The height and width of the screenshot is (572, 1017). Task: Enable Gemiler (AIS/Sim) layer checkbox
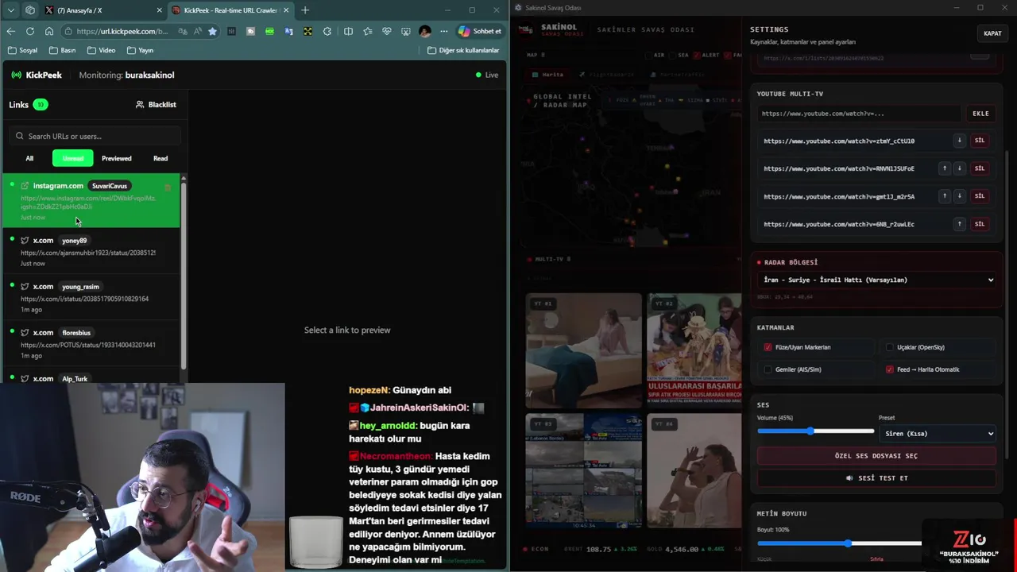click(x=768, y=369)
